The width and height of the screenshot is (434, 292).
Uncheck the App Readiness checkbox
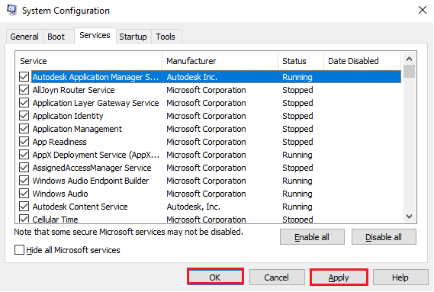point(24,142)
